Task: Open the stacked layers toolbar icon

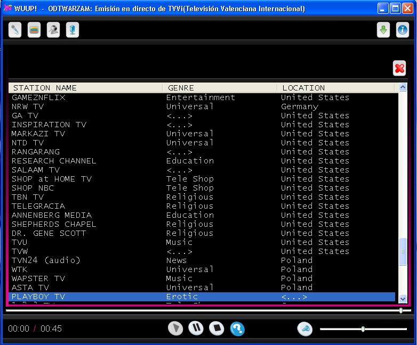Action: [34, 30]
